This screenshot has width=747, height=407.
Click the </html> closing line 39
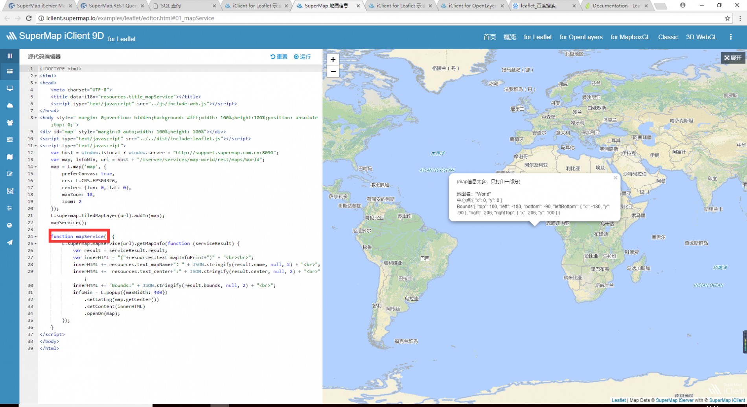[49, 349]
